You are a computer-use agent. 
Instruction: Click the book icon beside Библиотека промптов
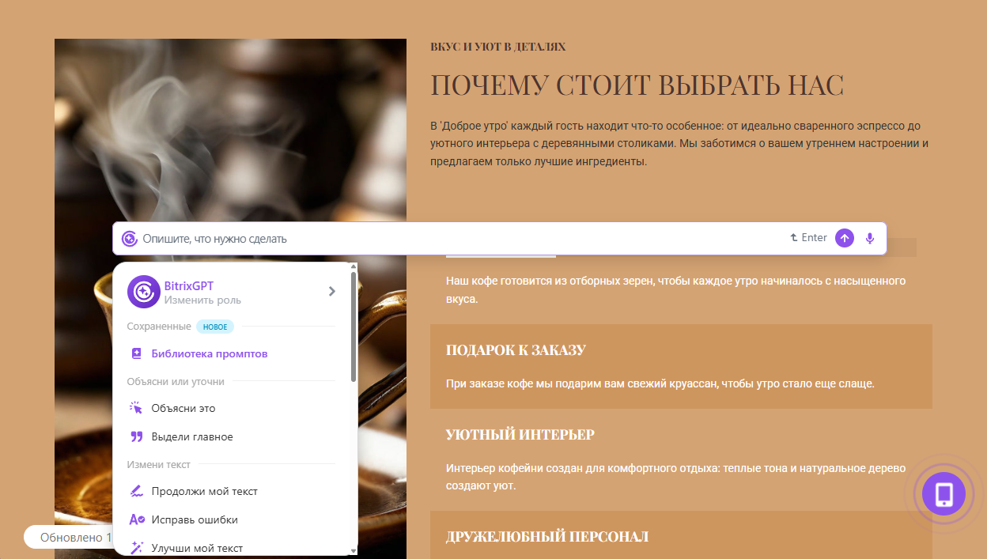136,353
